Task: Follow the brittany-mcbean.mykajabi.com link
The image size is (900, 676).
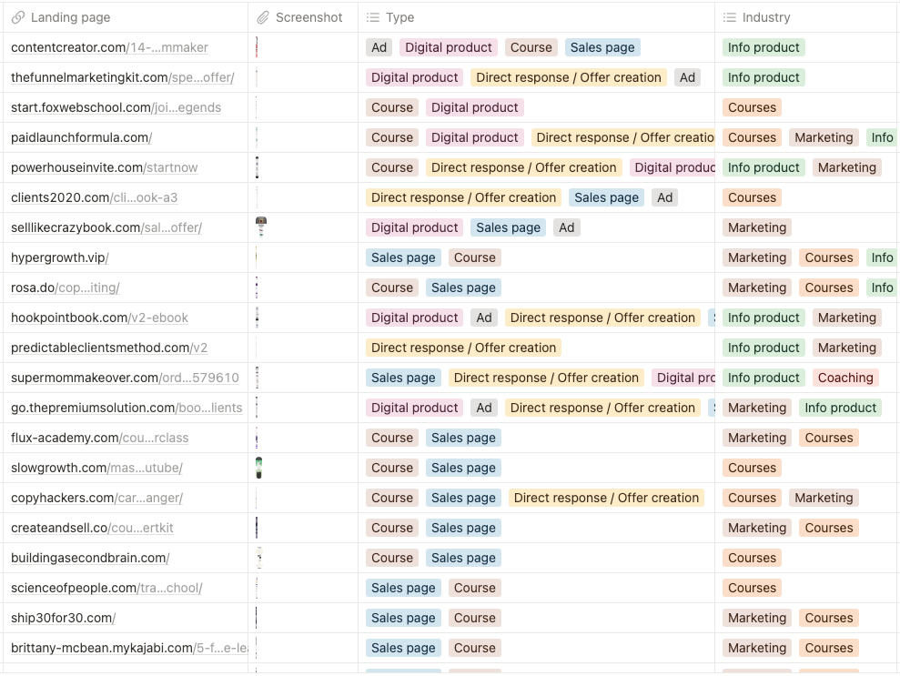Action: (x=129, y=648)
